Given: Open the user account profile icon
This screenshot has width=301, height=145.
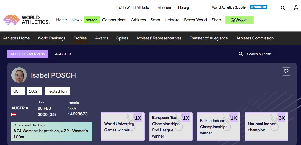Looking at the screenshot, I should (x=296, y=8).
